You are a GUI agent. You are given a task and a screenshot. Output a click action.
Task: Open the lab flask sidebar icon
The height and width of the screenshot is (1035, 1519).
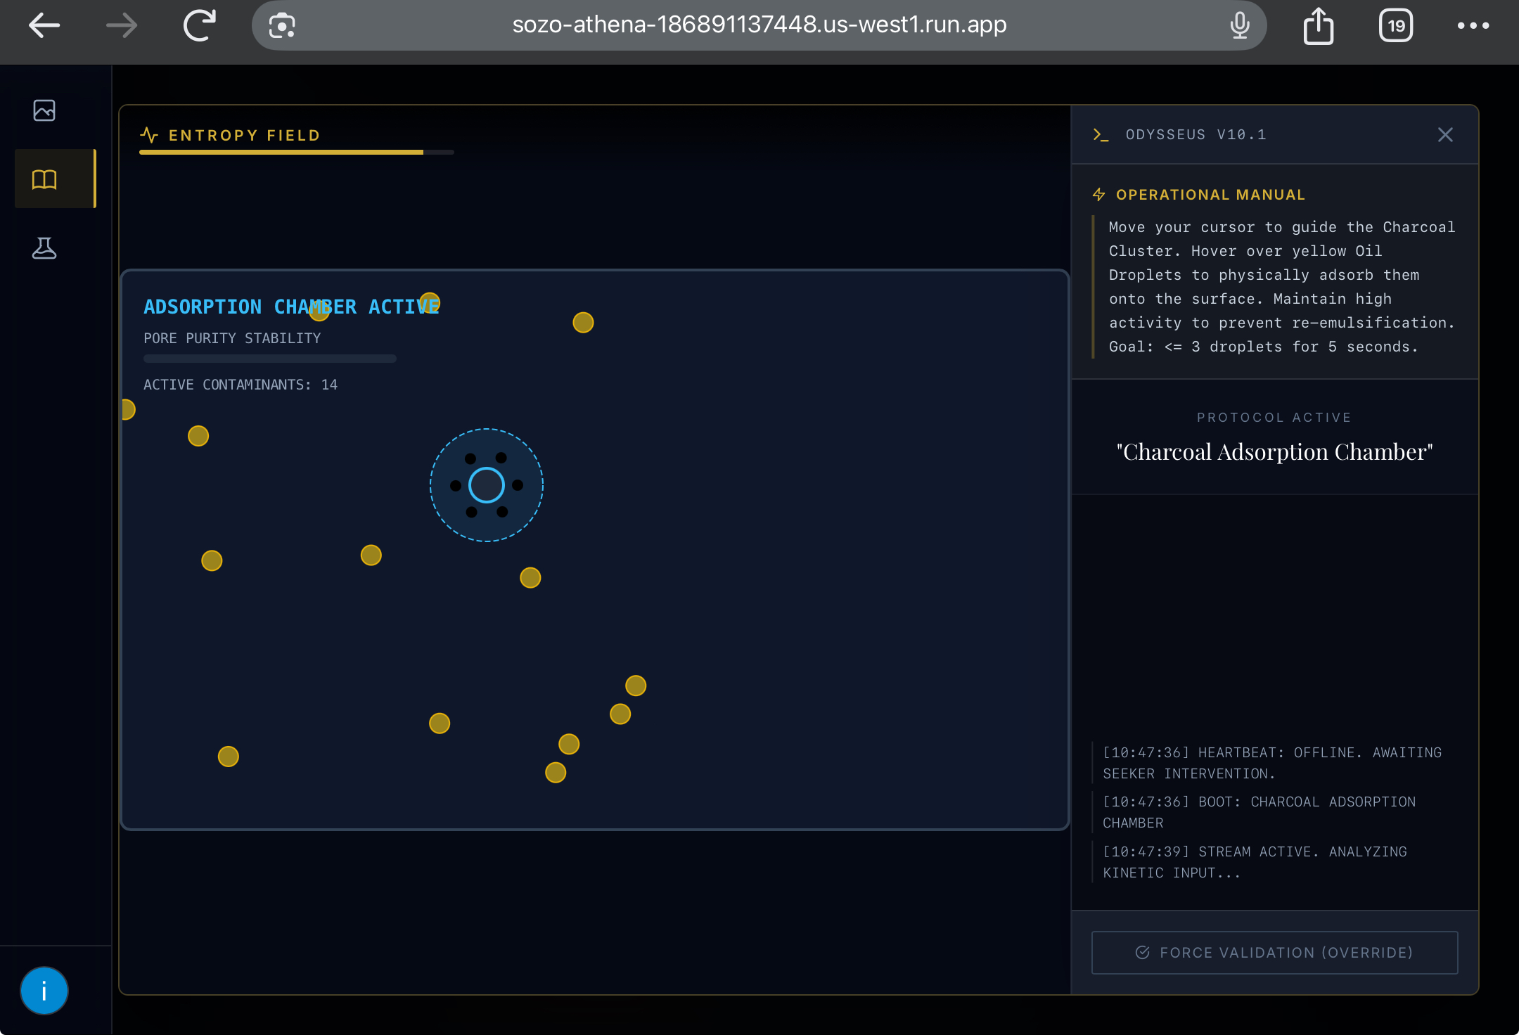tap(44, 248)
